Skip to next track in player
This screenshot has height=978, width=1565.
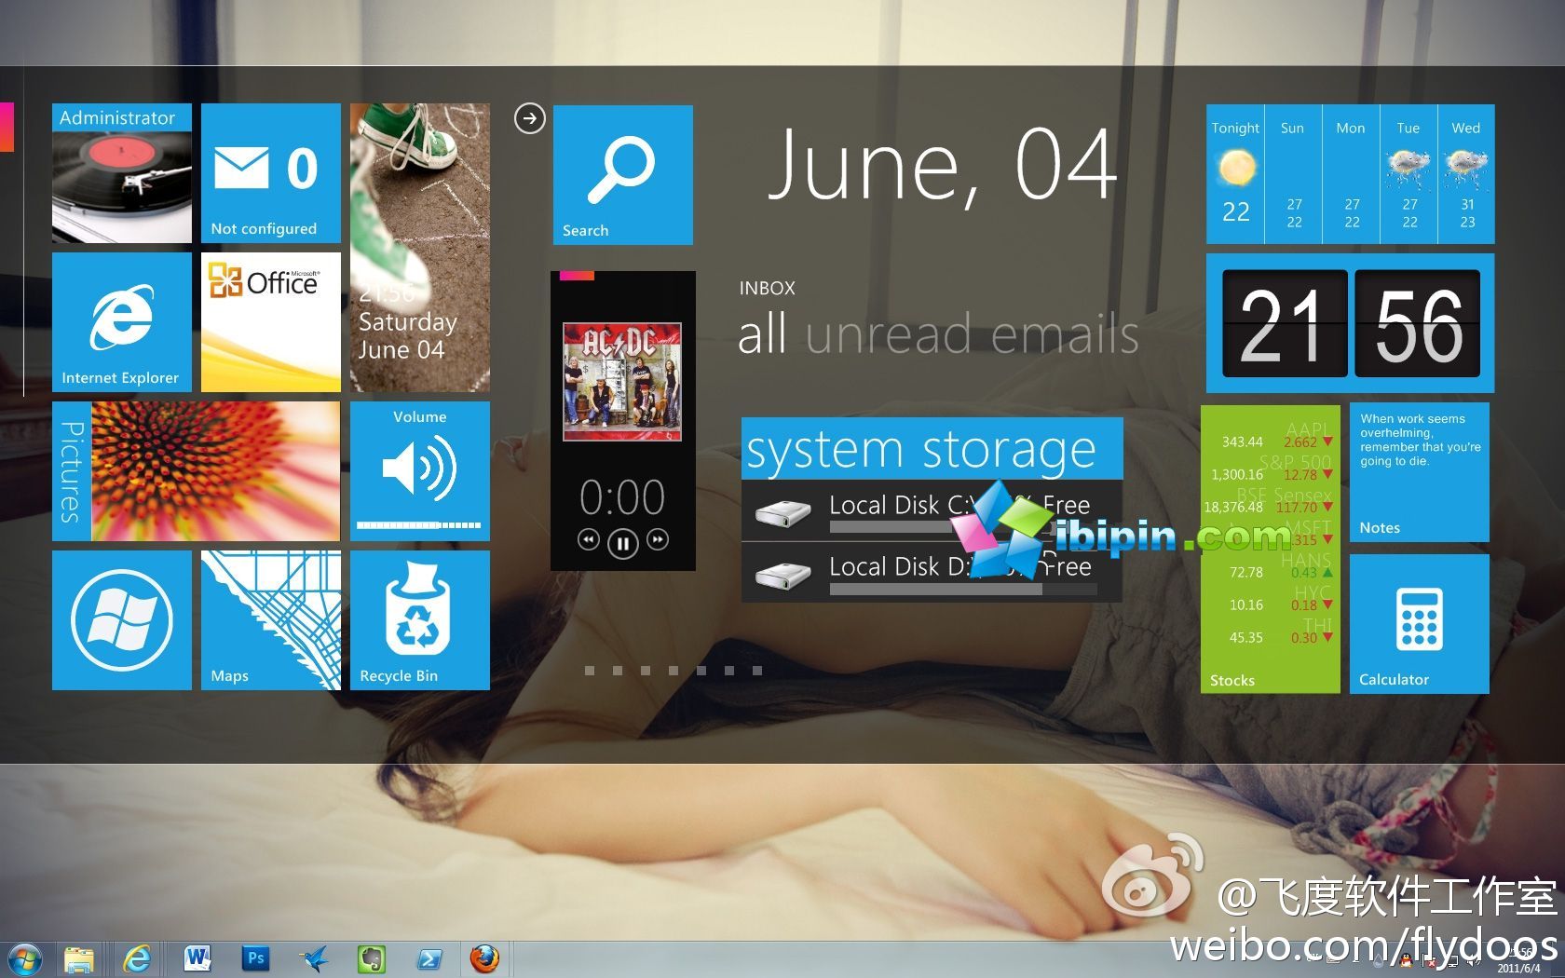click(658, 539)
